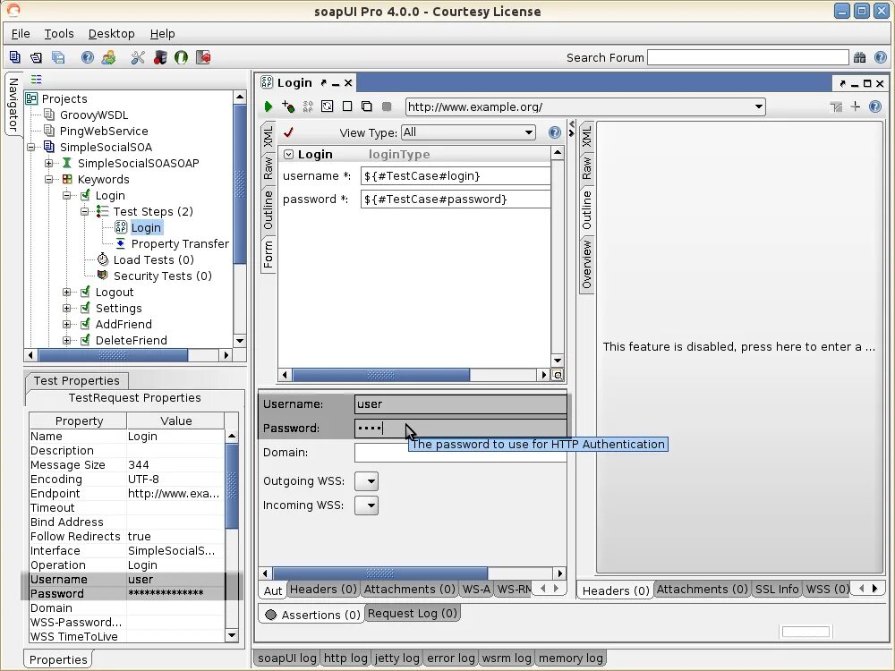This screenshot has width=895, height=671.
Task: Click the save all projects icon
Action: click(x=58, y=57)
